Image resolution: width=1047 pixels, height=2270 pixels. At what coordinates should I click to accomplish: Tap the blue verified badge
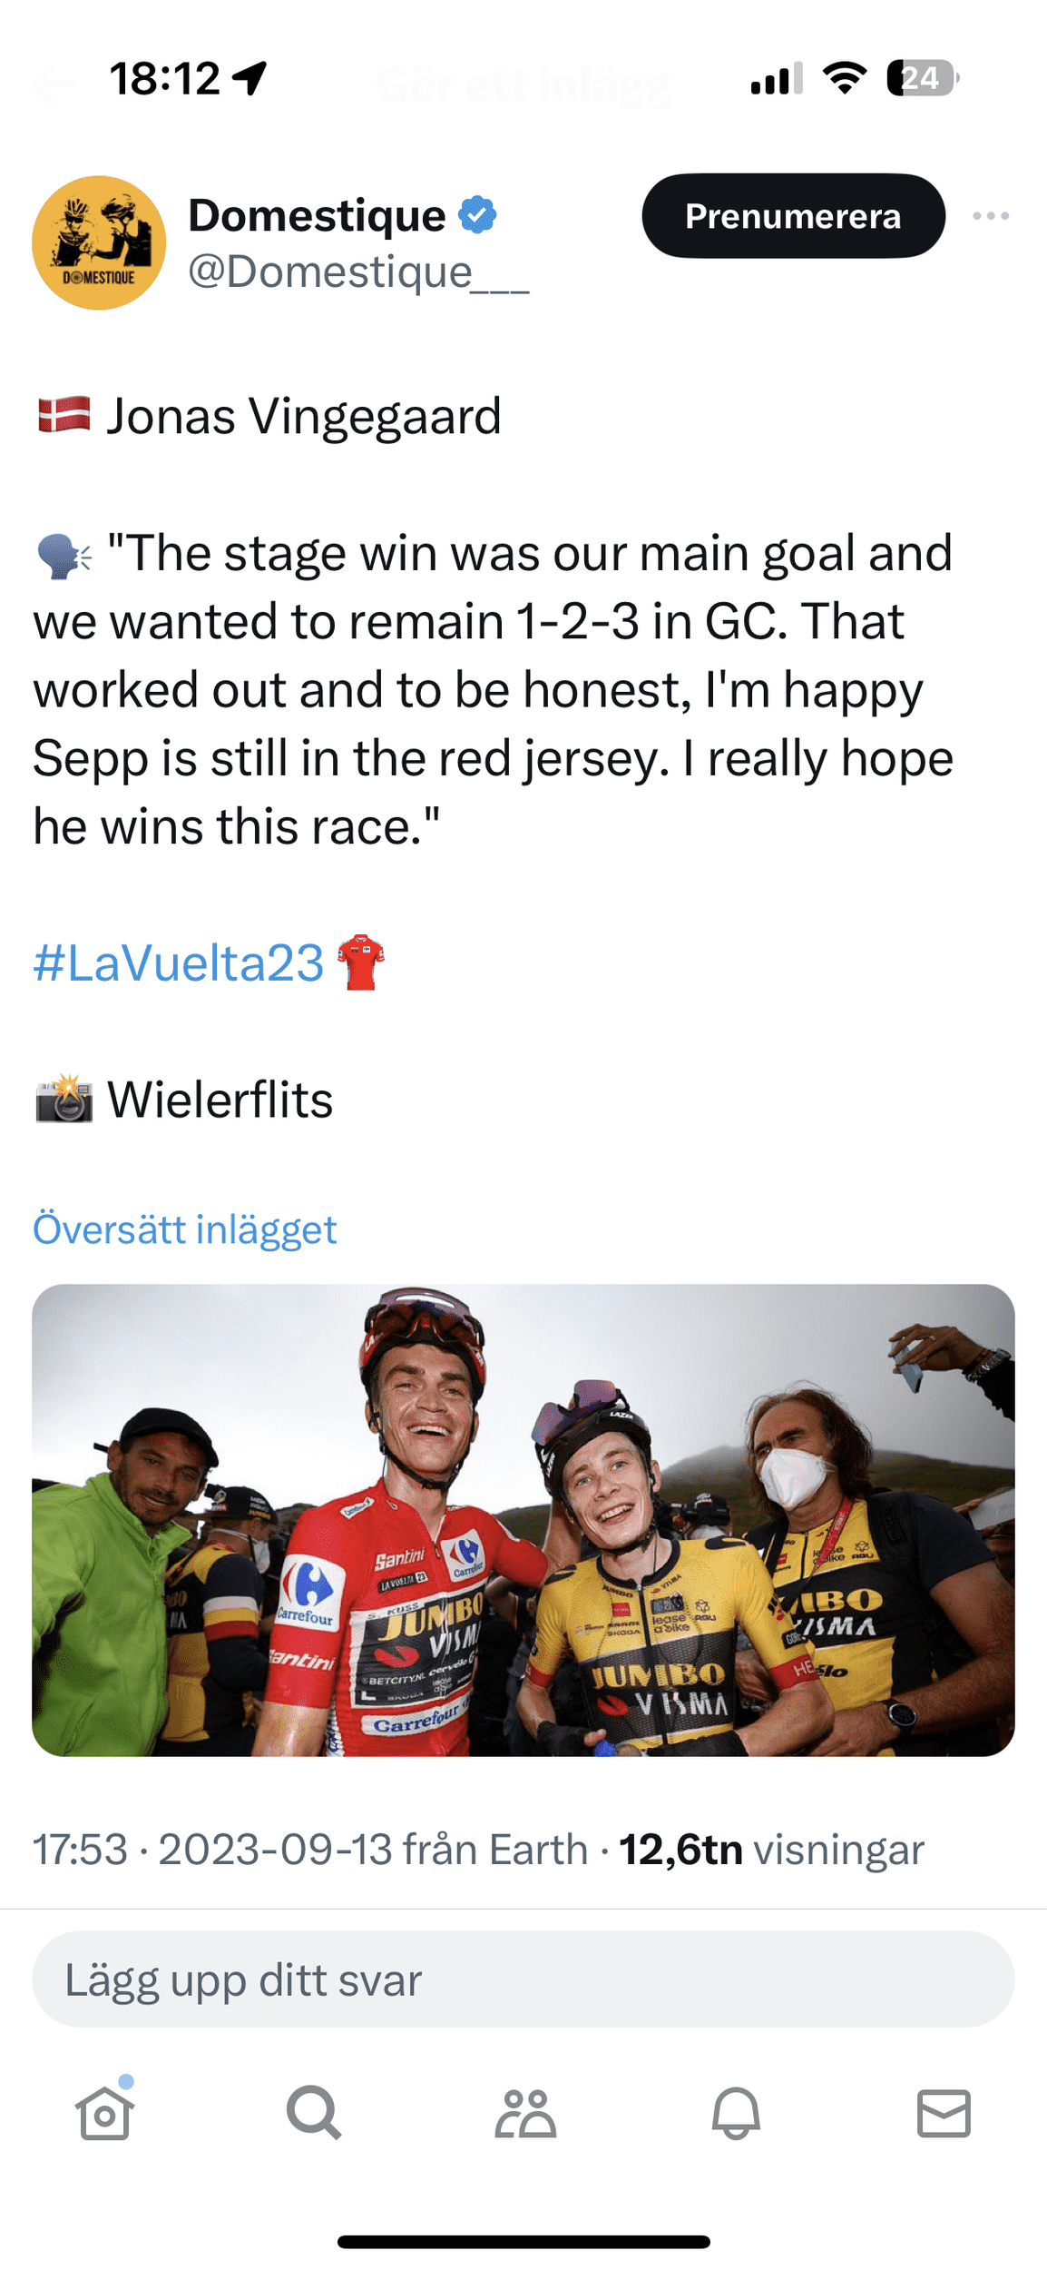point(477,215)
